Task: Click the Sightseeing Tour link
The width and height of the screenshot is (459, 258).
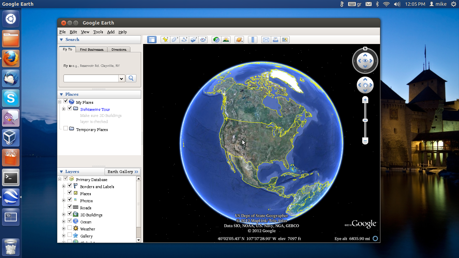Action: click(95, 110)
